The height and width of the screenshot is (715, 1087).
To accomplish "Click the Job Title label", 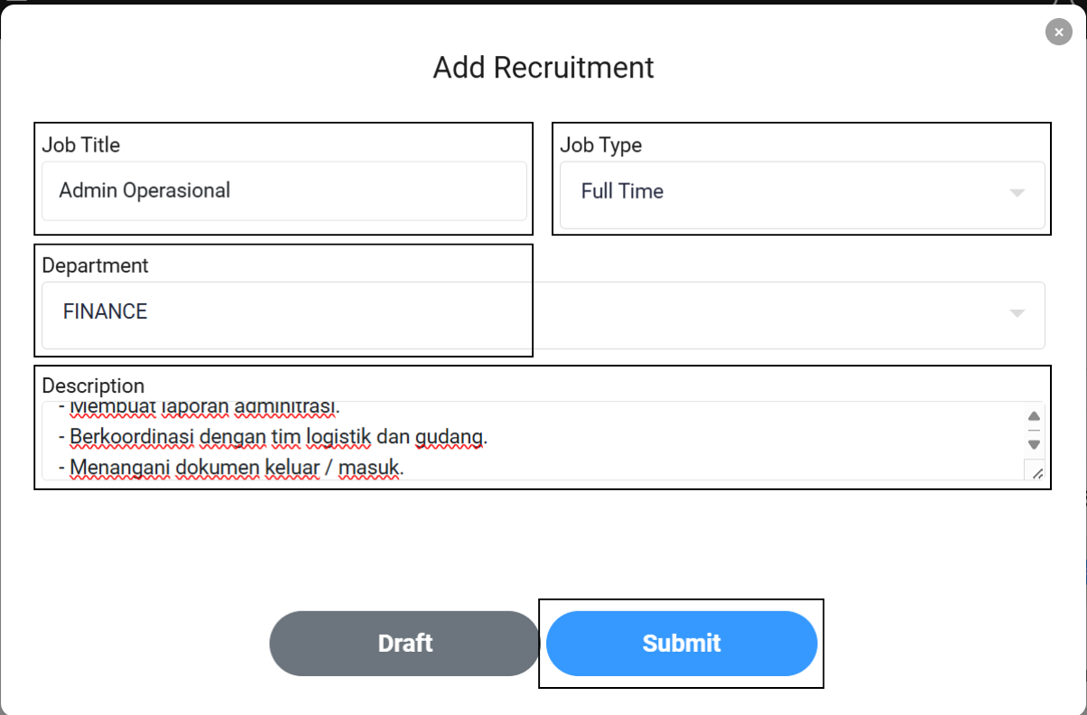I will (79, 144).
